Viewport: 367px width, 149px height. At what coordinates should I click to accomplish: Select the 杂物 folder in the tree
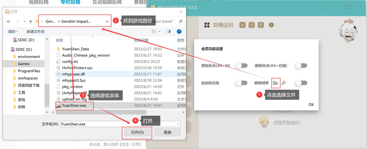click(22, 107)
